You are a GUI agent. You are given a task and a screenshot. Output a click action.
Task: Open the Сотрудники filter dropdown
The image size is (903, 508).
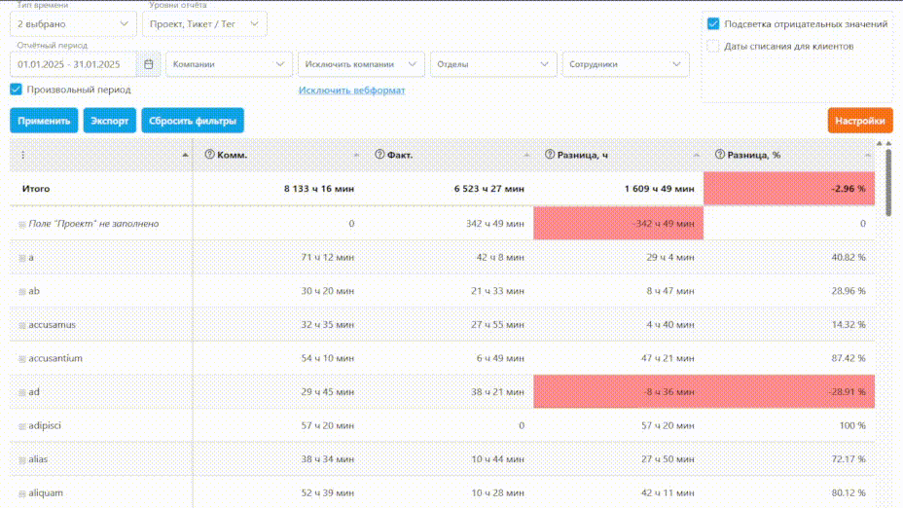tap(625, 64)
